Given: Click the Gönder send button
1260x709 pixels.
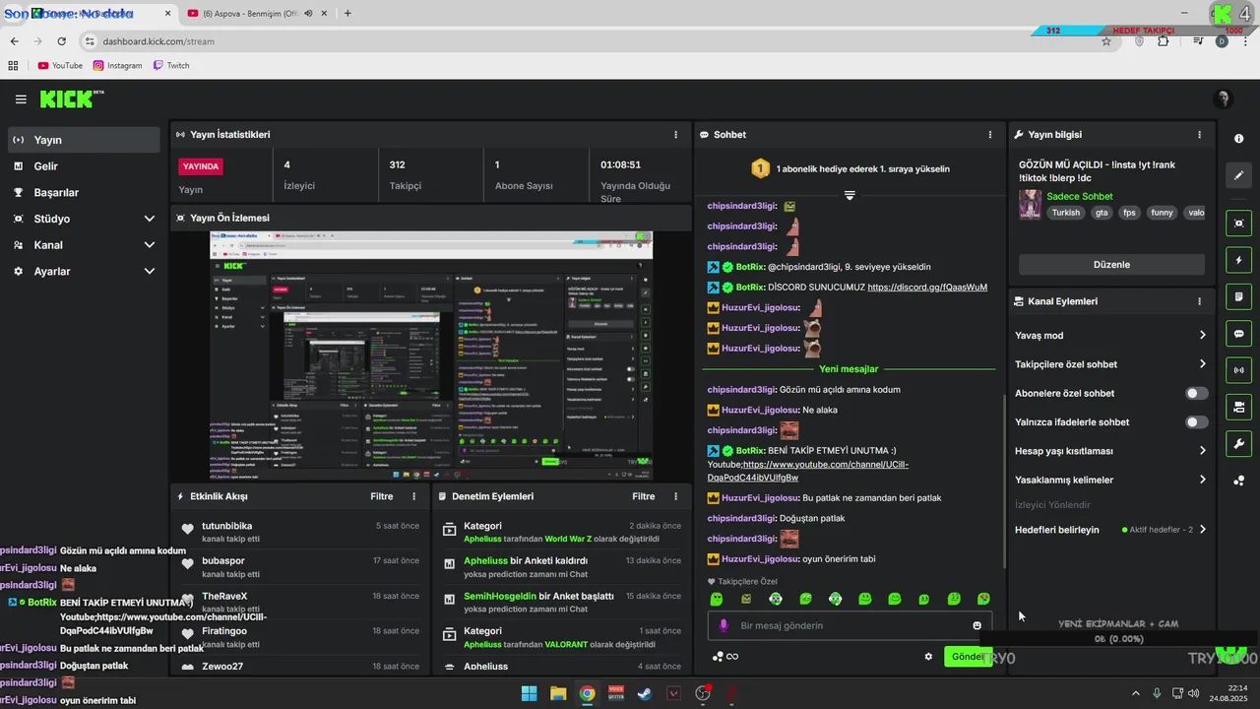Looking at the screenshot, I should pyautogui.click(x=967, y=657).
